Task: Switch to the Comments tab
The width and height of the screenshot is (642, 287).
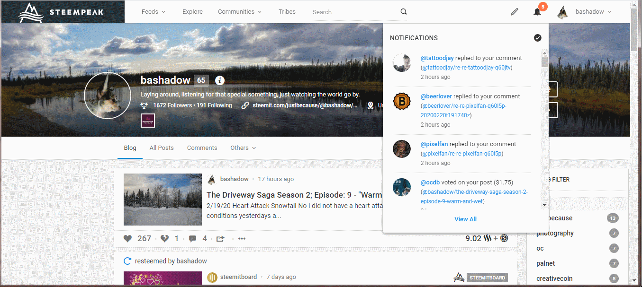Action: [x=202, y=148]
